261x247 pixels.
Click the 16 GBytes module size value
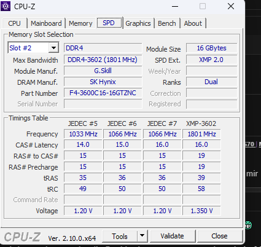pos(211,48)
